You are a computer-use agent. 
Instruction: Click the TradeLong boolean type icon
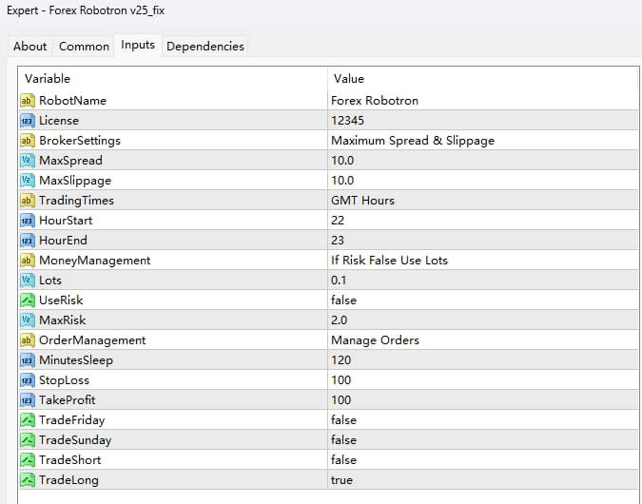pyautogui.click(x=27, y=479)
